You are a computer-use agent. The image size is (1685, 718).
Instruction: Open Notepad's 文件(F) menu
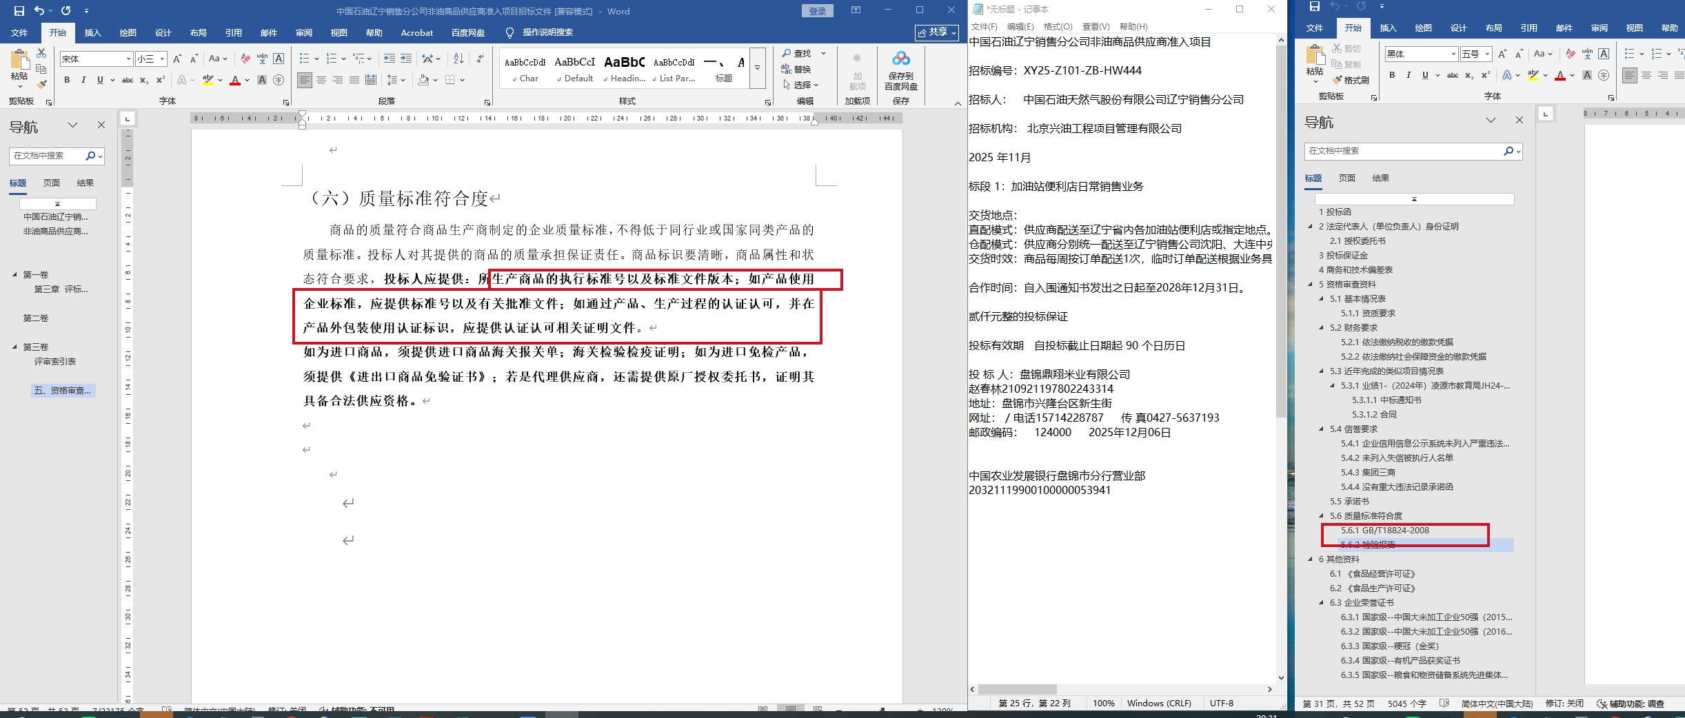tap(984, 26)
